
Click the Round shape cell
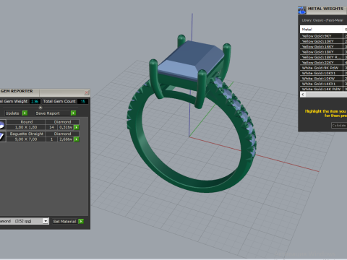tap(26, 122)
